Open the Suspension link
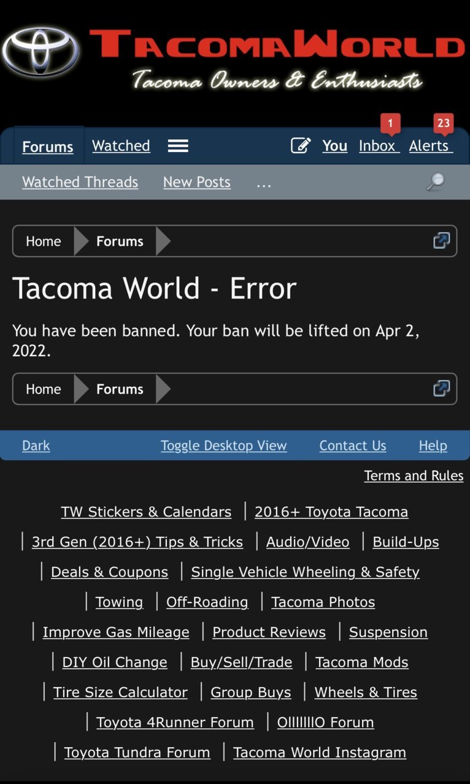470x784 pixels. 388,632
